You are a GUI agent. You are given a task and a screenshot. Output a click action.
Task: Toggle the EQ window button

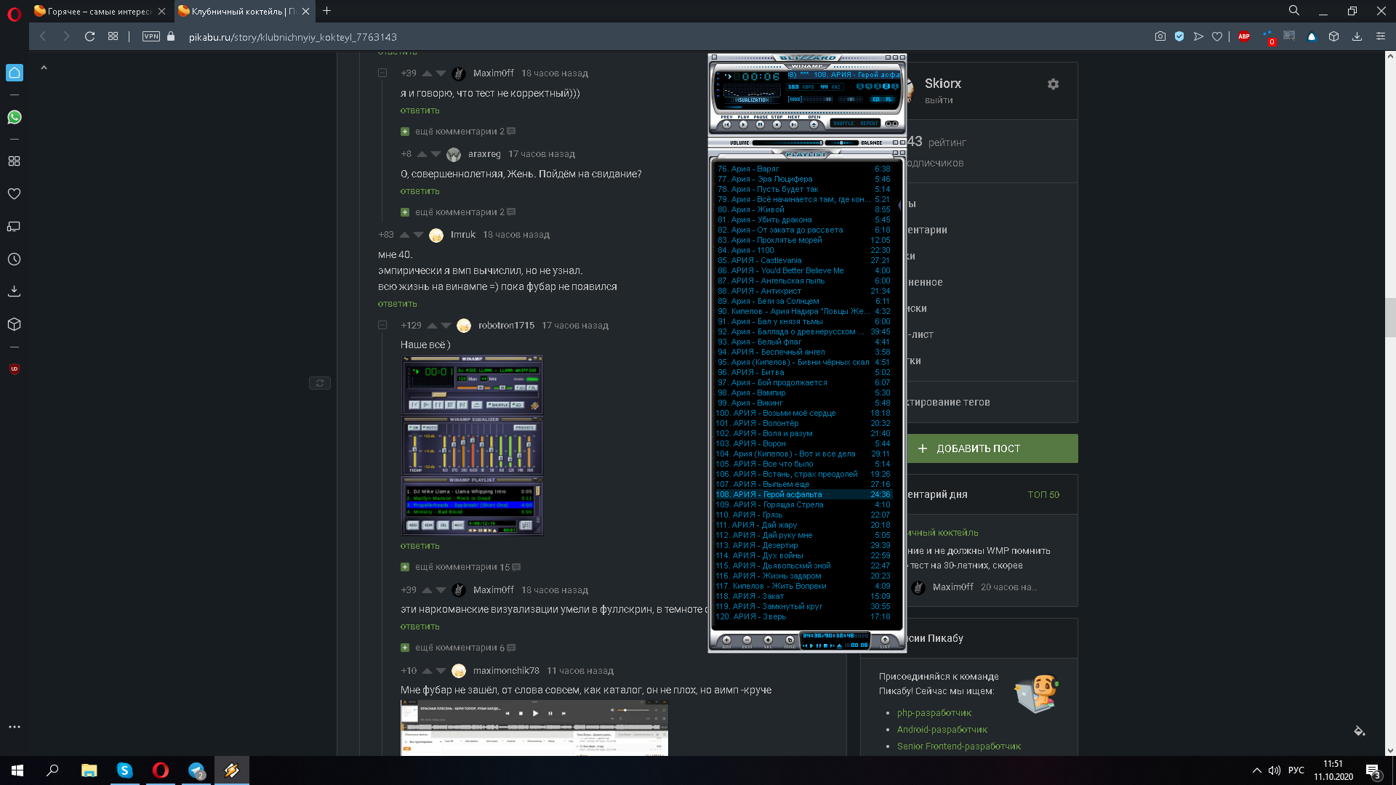coord(875,100)
